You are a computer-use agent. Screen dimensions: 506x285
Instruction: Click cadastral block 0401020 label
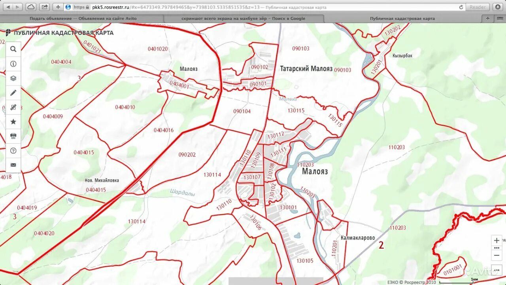click(158, 49)
